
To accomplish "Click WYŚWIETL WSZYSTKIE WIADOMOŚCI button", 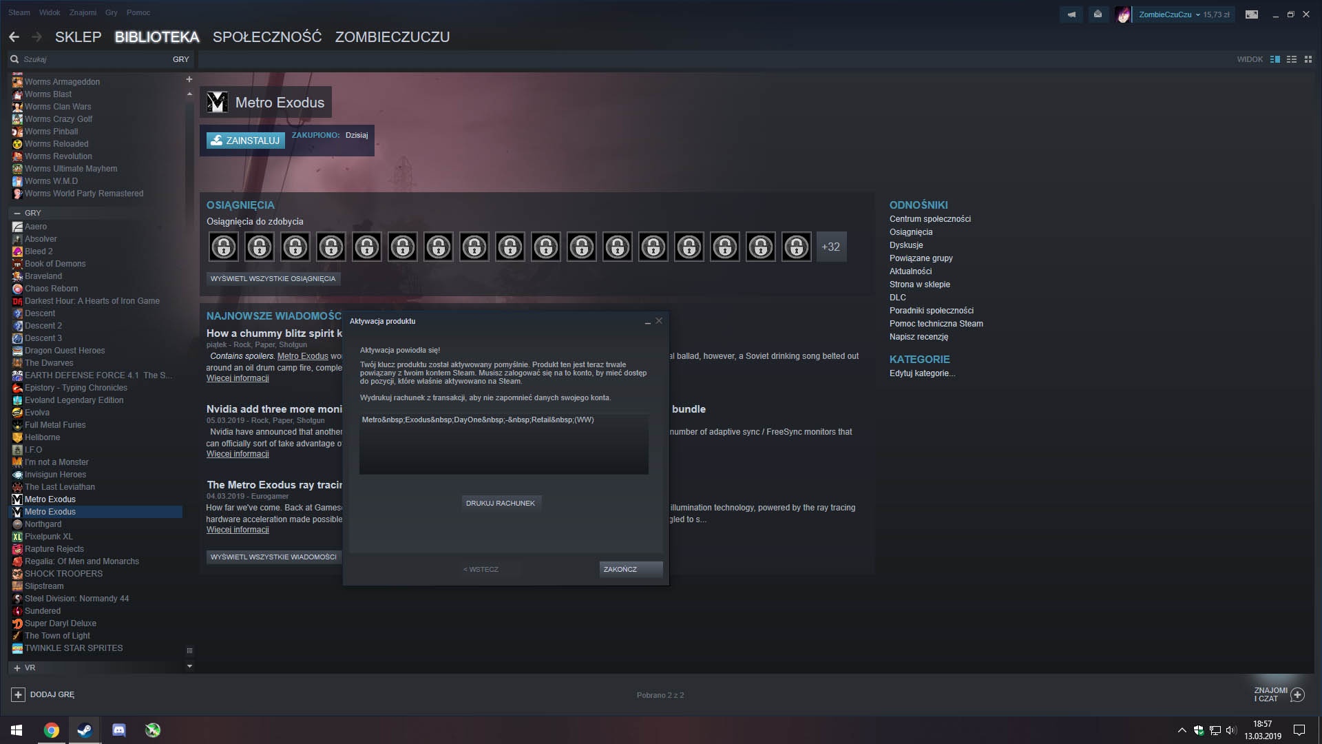I will (x=273, y=557).
